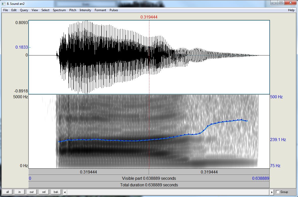Open the View menu
This screenshot has height=197, width=298.
[35, 10]
